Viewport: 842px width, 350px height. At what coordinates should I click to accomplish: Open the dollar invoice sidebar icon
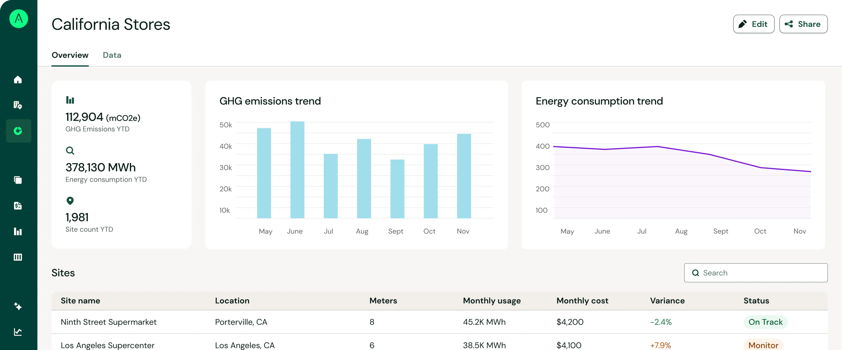click(x=18, y=206)
